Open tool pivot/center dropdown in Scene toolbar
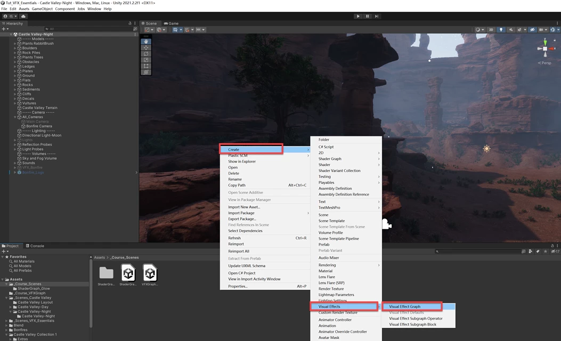Viewport: 561px width, 341px height. (149, 30)
